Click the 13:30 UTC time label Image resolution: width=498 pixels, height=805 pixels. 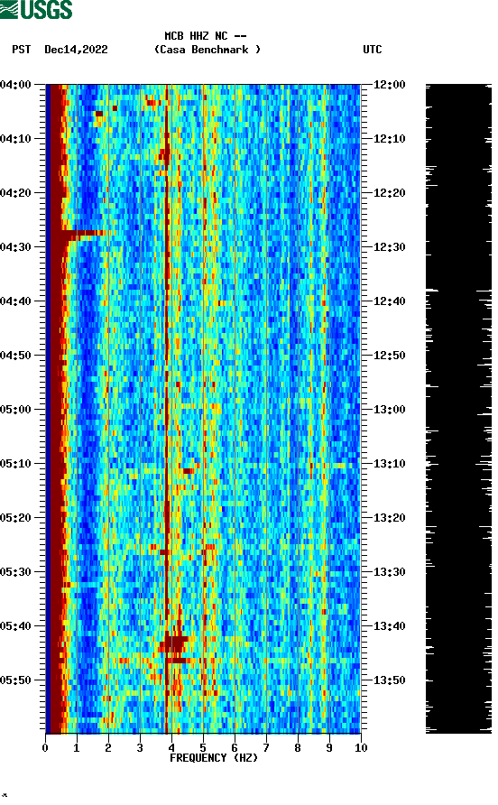389,572
